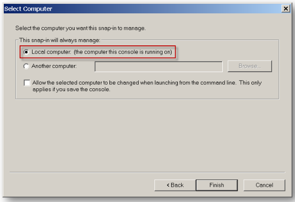295x202 pixels.
Task: Click the left arrow on the Back button
Action: click(168, 185)
